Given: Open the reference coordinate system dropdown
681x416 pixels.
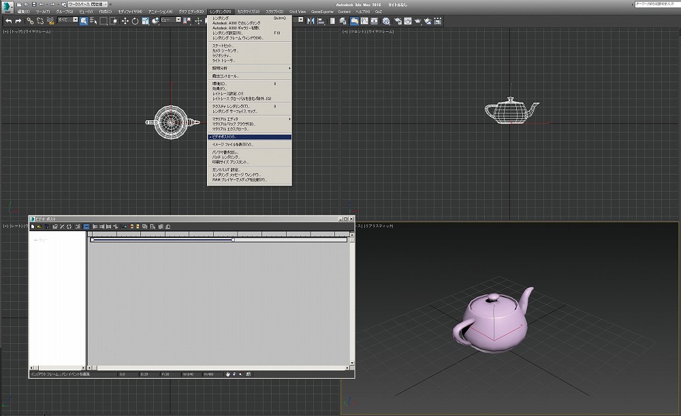Looking at the screenshot, I should coord(171,20).
